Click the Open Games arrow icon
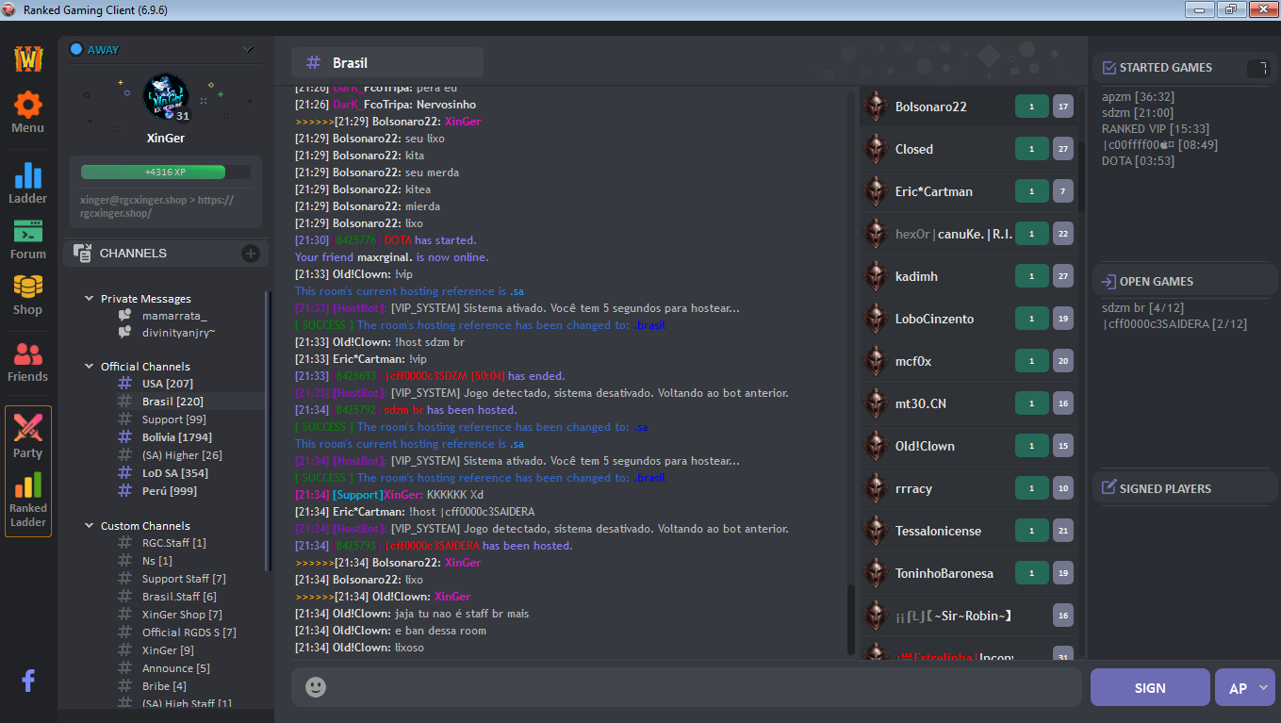The width and height of the screenshot is (1281, 723). coord(1109,281)
